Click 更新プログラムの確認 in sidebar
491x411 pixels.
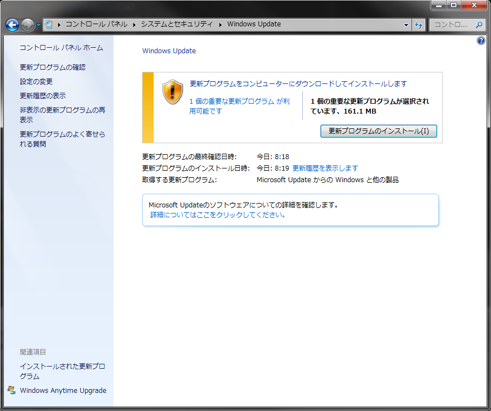point(53,67)
